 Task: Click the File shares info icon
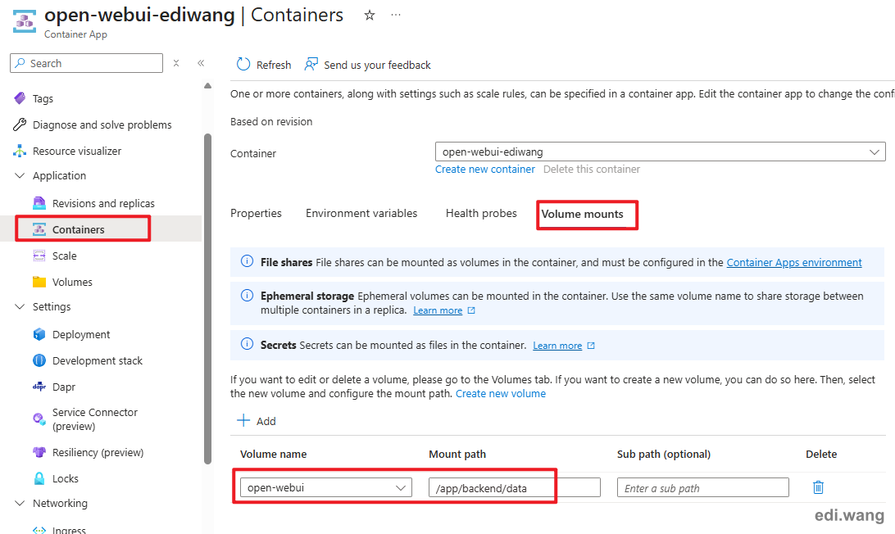click(248, 261)
